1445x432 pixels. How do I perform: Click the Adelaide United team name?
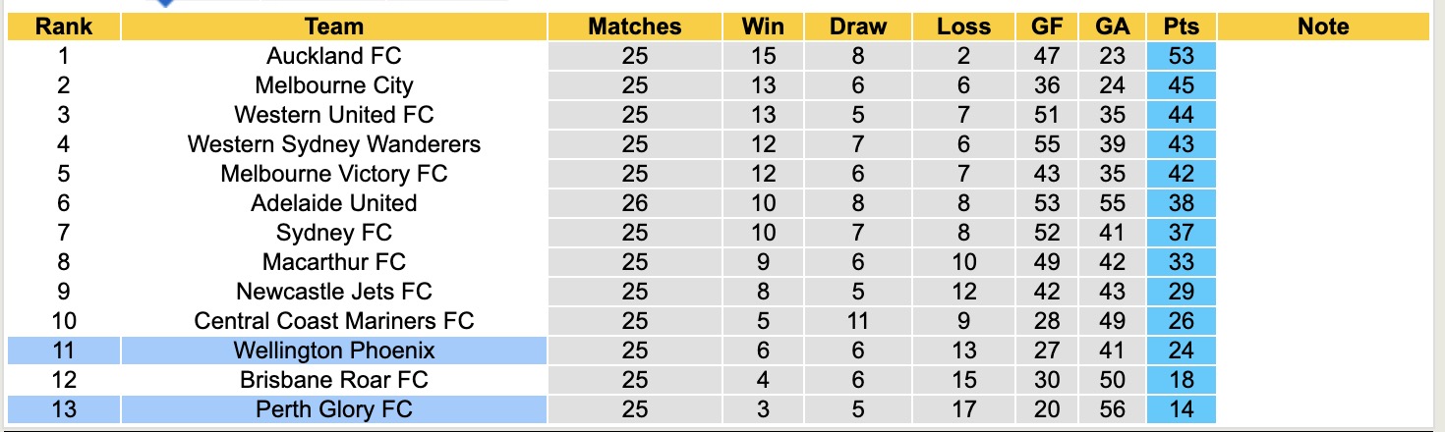coord(334,203)
